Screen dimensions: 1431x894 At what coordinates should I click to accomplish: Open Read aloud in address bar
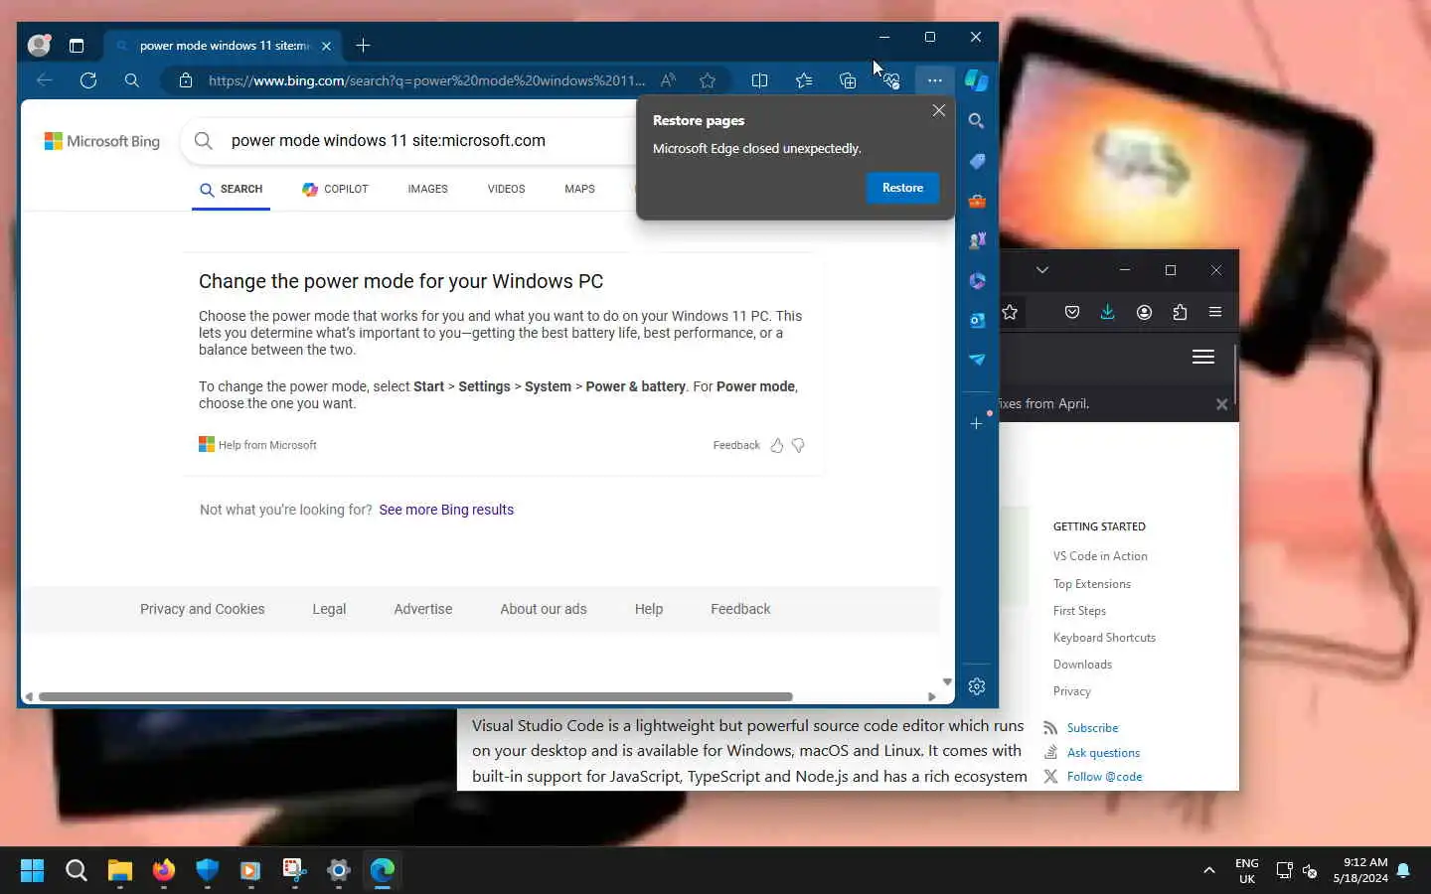pos(668,80)
